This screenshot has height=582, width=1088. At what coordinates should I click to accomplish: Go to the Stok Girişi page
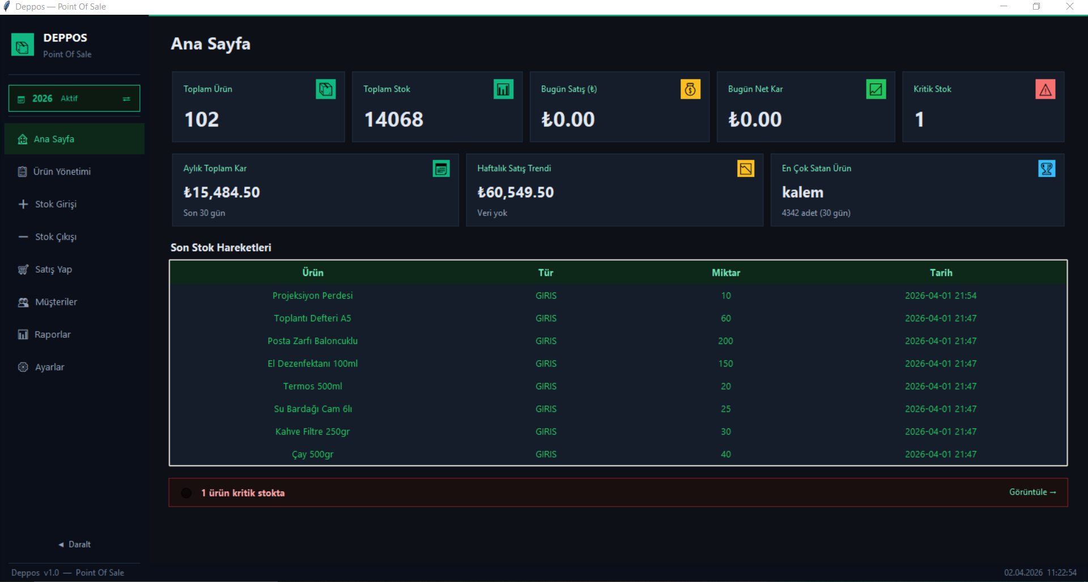coord(56,204)
